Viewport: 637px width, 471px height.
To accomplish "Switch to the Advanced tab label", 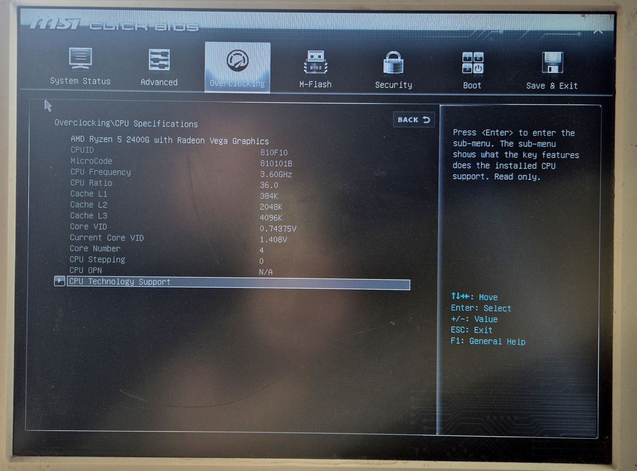I will click(x=159, y=82).
